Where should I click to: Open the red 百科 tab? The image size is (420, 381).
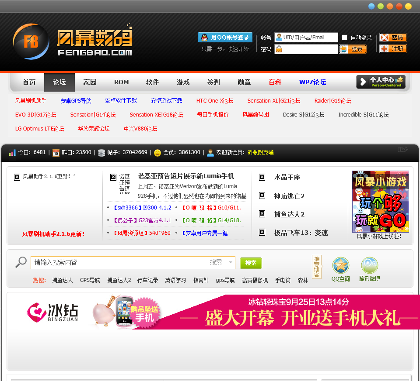point(275,82)
